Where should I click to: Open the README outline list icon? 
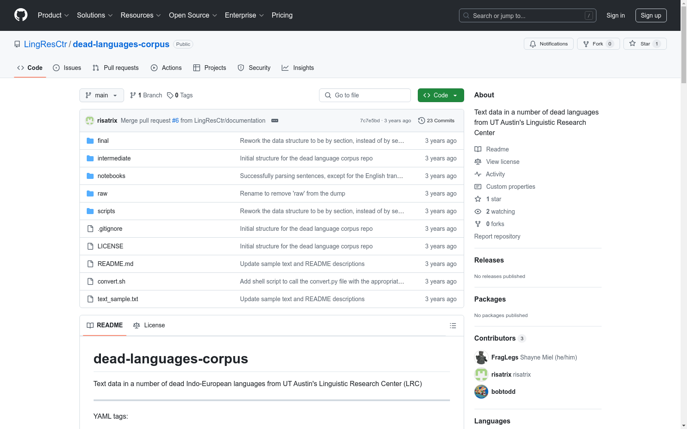[453, 326]
